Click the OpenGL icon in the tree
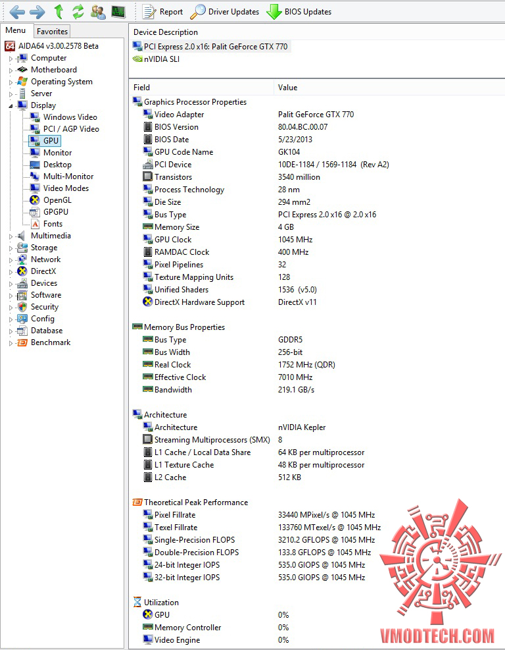505x650 pixels. tap(35, 200)
